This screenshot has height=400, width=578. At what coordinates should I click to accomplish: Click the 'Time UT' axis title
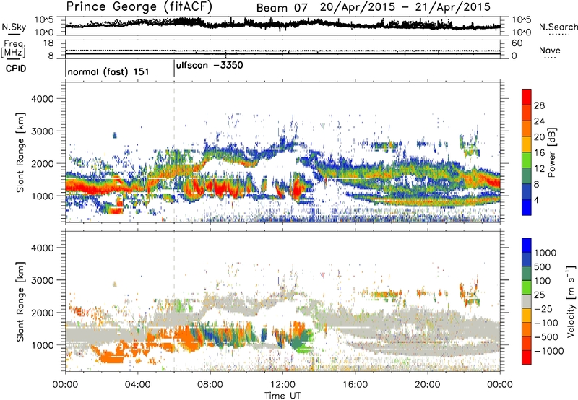tap(282, 396)
